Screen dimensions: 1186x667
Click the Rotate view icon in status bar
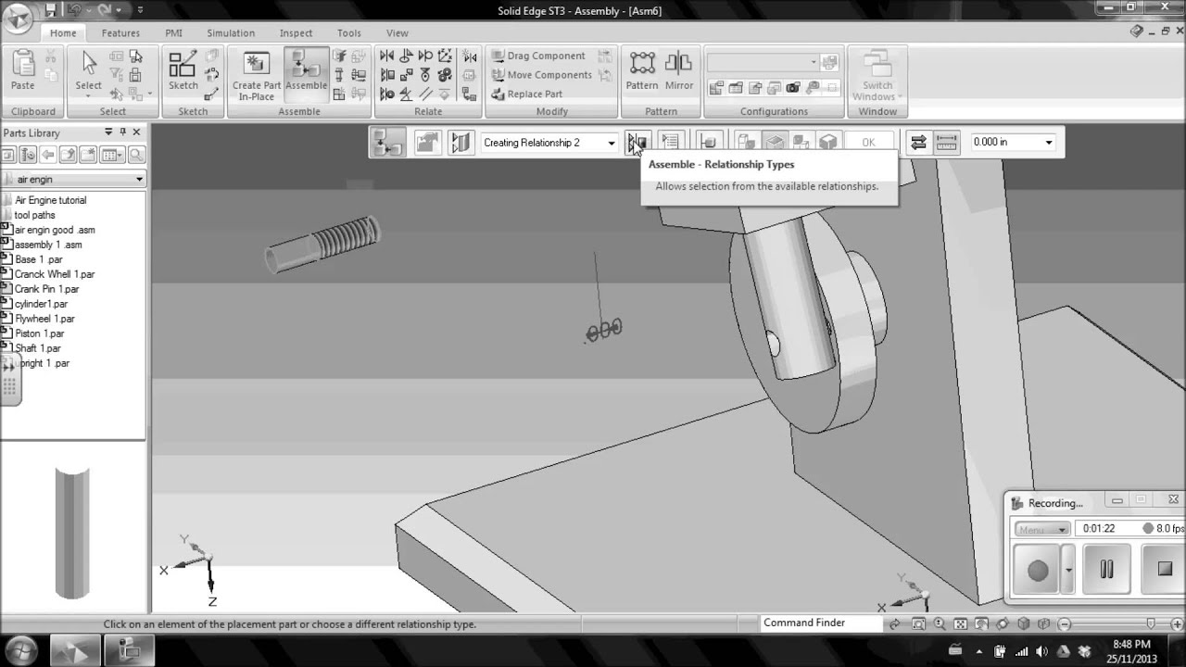pyautogui.click(x=1003, y=624)
